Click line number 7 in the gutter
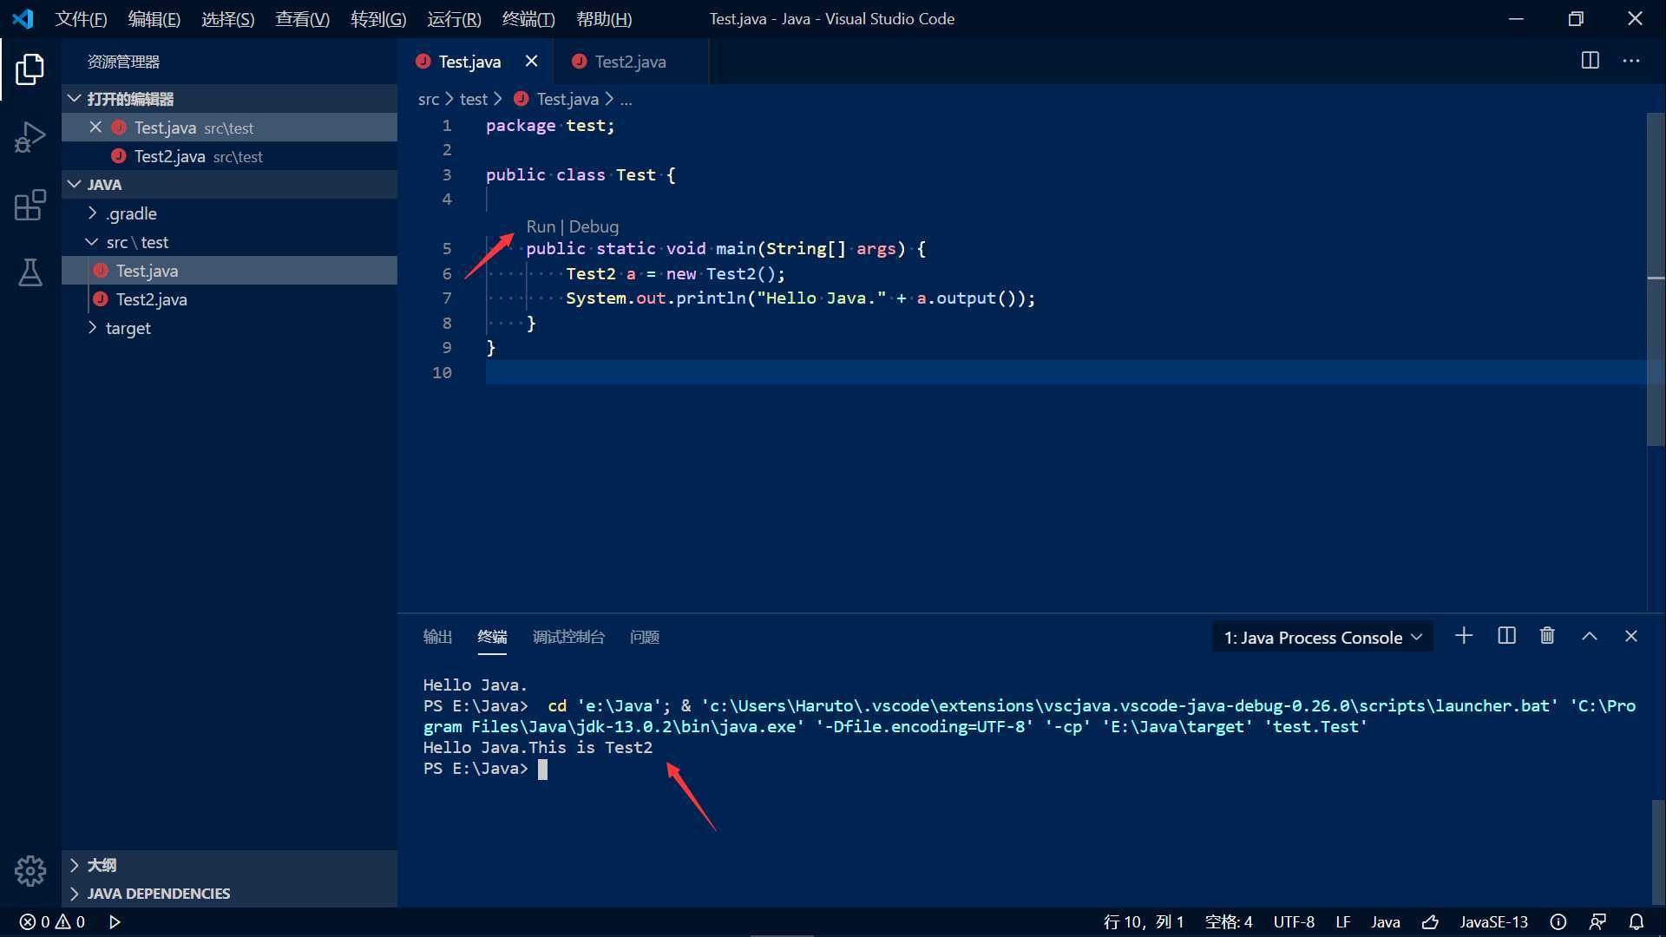The height and width of the screenshot is (937, 1666). pyautogui.click(x=447, y=298)
